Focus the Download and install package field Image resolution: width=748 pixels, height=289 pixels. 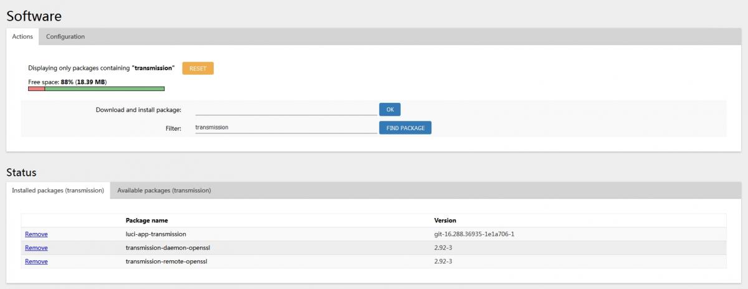point(286,110)
